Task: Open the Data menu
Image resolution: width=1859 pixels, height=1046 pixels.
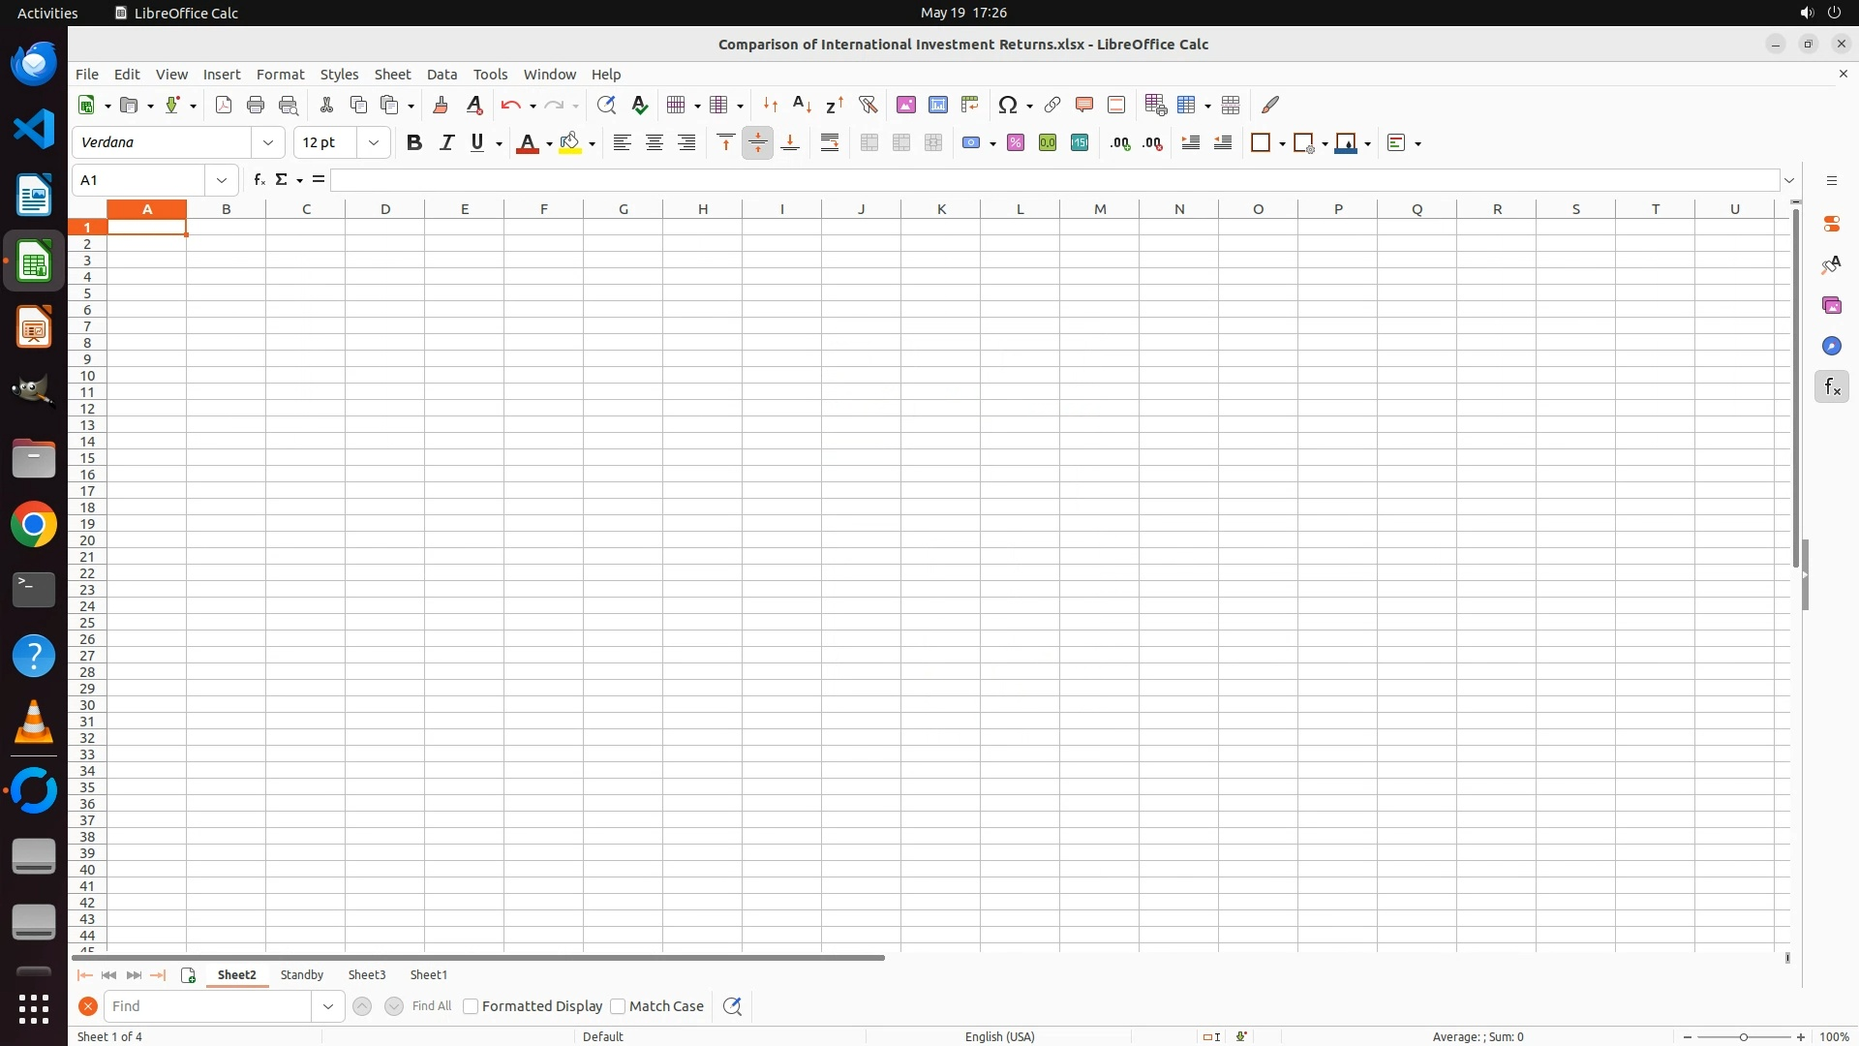Action: 442,75
